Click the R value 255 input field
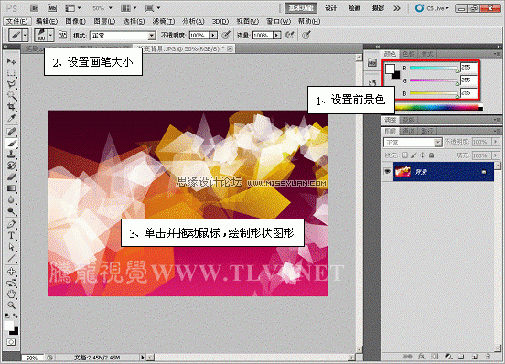The width and height of the screenshot is (505, 364). pos(468,67)
